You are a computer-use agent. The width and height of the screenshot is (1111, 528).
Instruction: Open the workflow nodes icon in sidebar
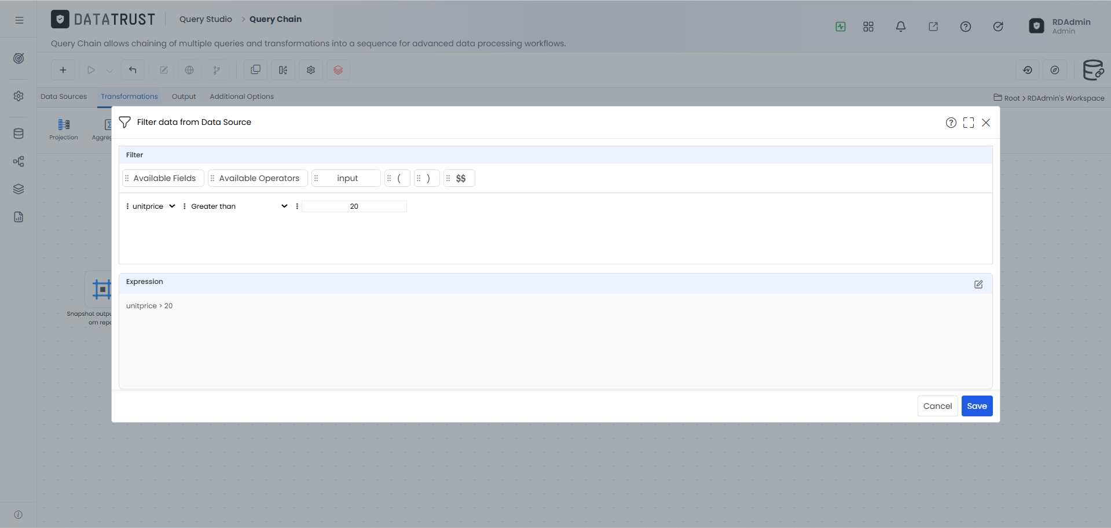pos(19,161)
